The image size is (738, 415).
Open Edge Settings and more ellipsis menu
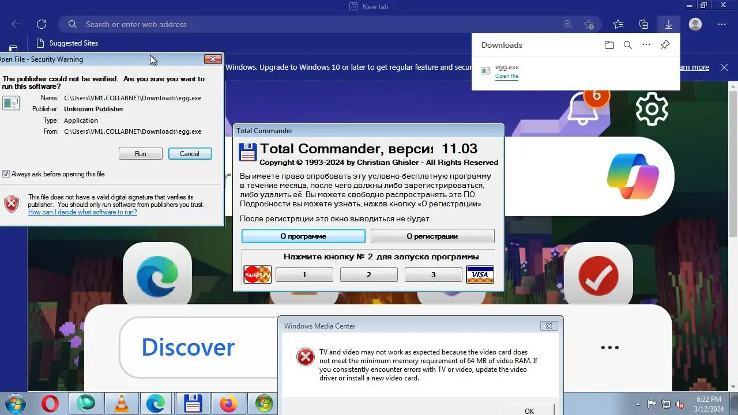click(x=722, y=24)
